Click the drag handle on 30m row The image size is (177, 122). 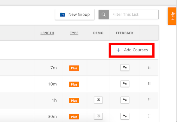point(149,116)
